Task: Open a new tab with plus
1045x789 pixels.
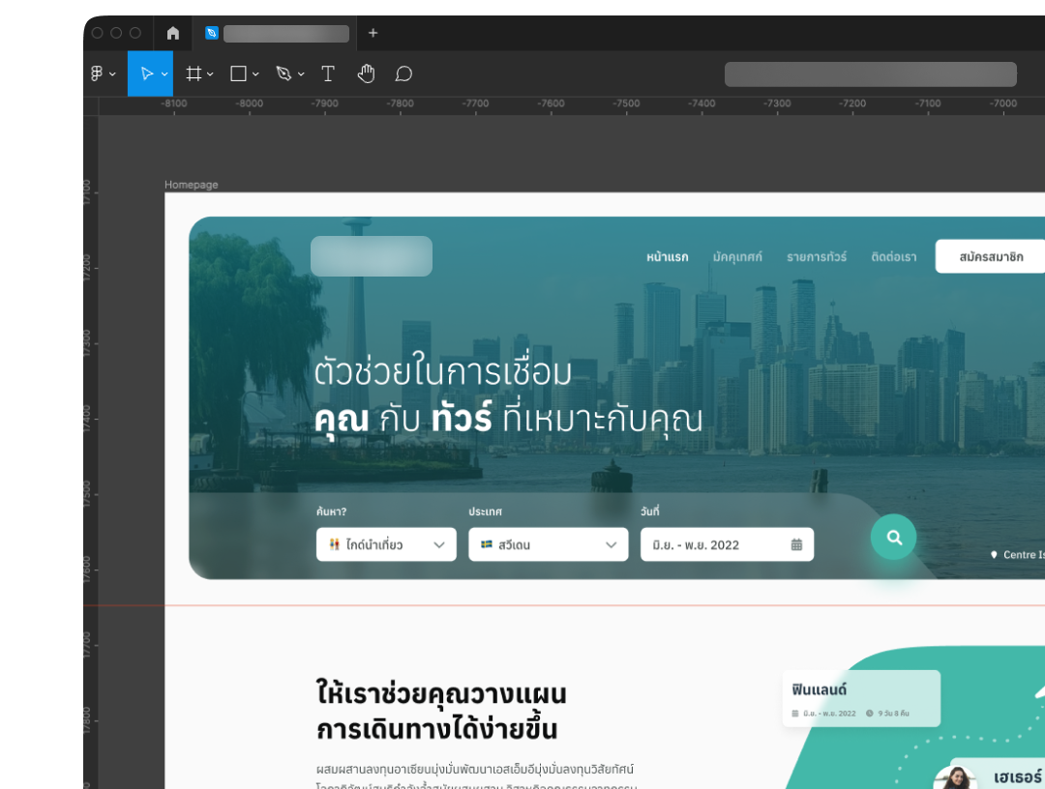Action: point(373,33)
